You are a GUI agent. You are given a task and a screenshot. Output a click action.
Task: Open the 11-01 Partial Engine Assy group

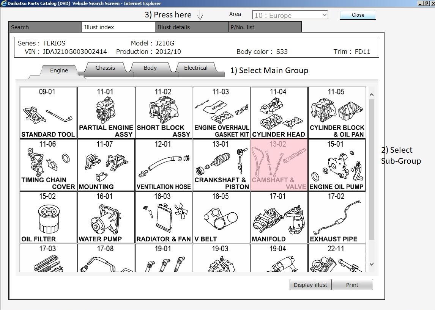coord(106,113)
